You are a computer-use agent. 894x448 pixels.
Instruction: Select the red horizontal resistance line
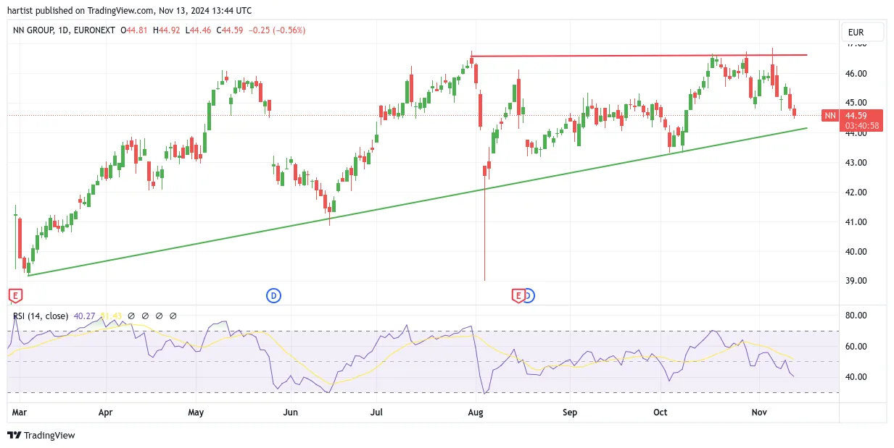pos(639,55)
